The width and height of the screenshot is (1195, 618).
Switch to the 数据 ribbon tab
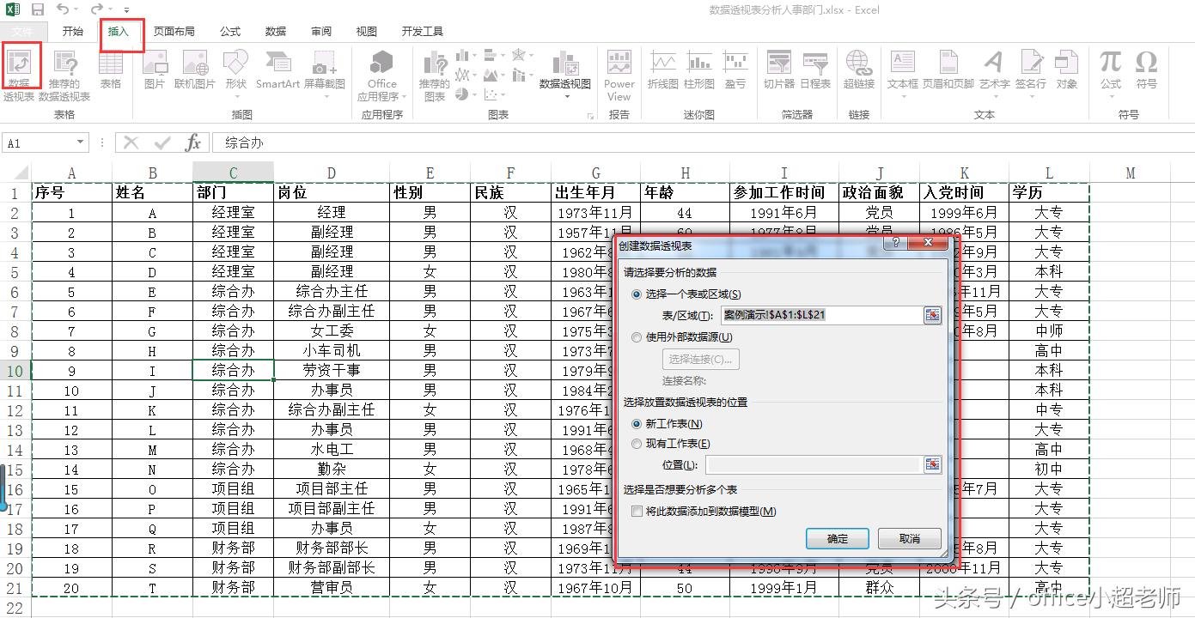coord(275,31)
